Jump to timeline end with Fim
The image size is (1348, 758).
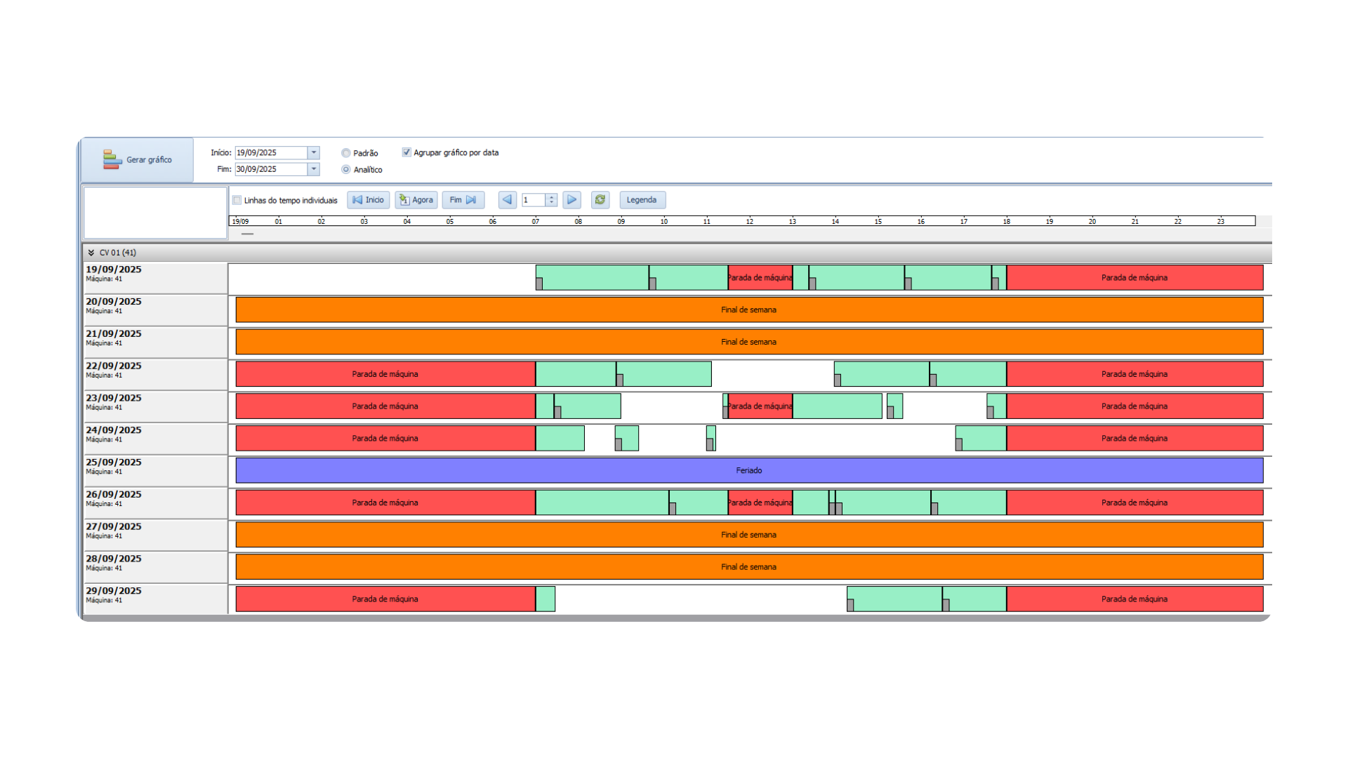463,200
